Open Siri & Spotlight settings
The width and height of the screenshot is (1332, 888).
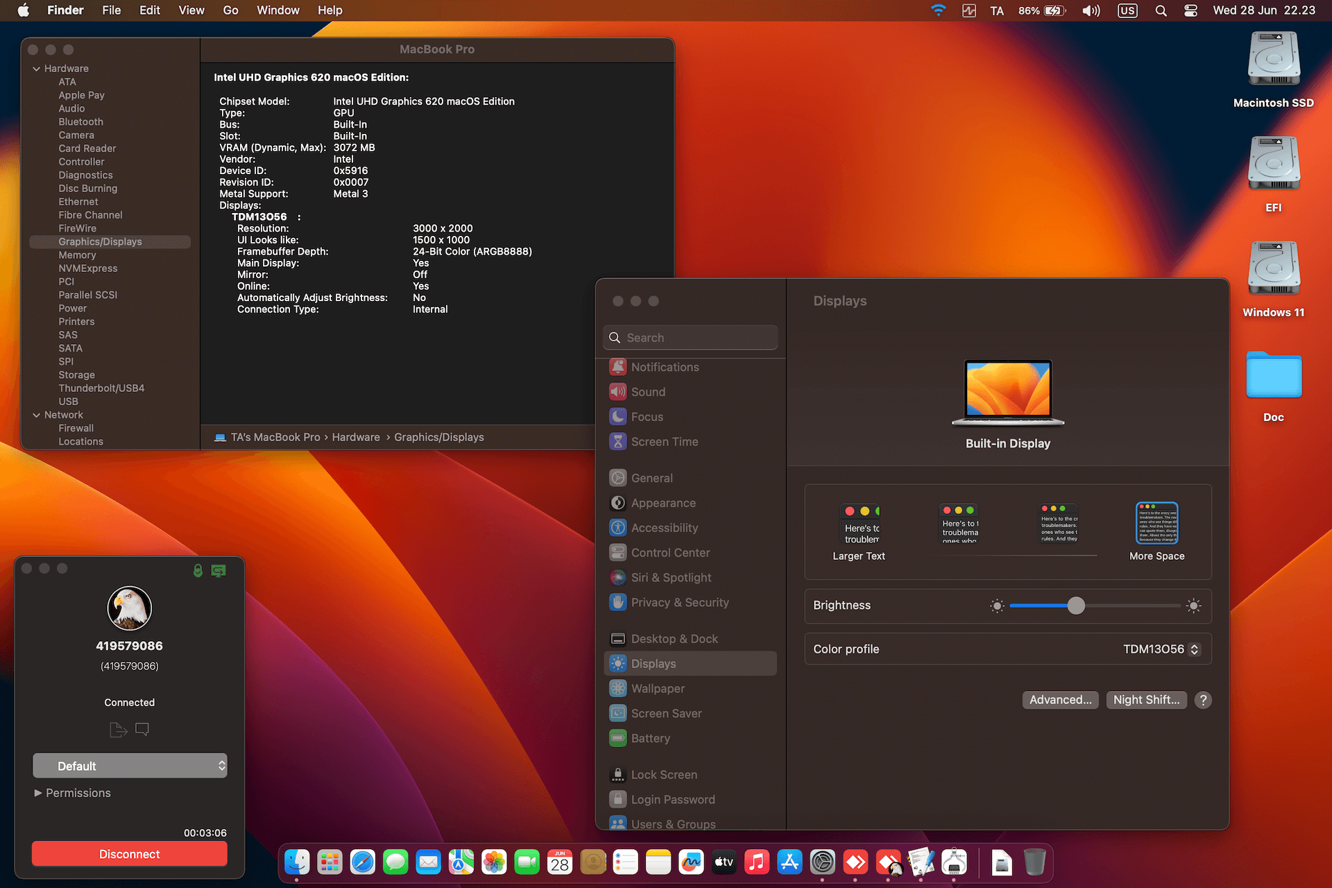690,578
